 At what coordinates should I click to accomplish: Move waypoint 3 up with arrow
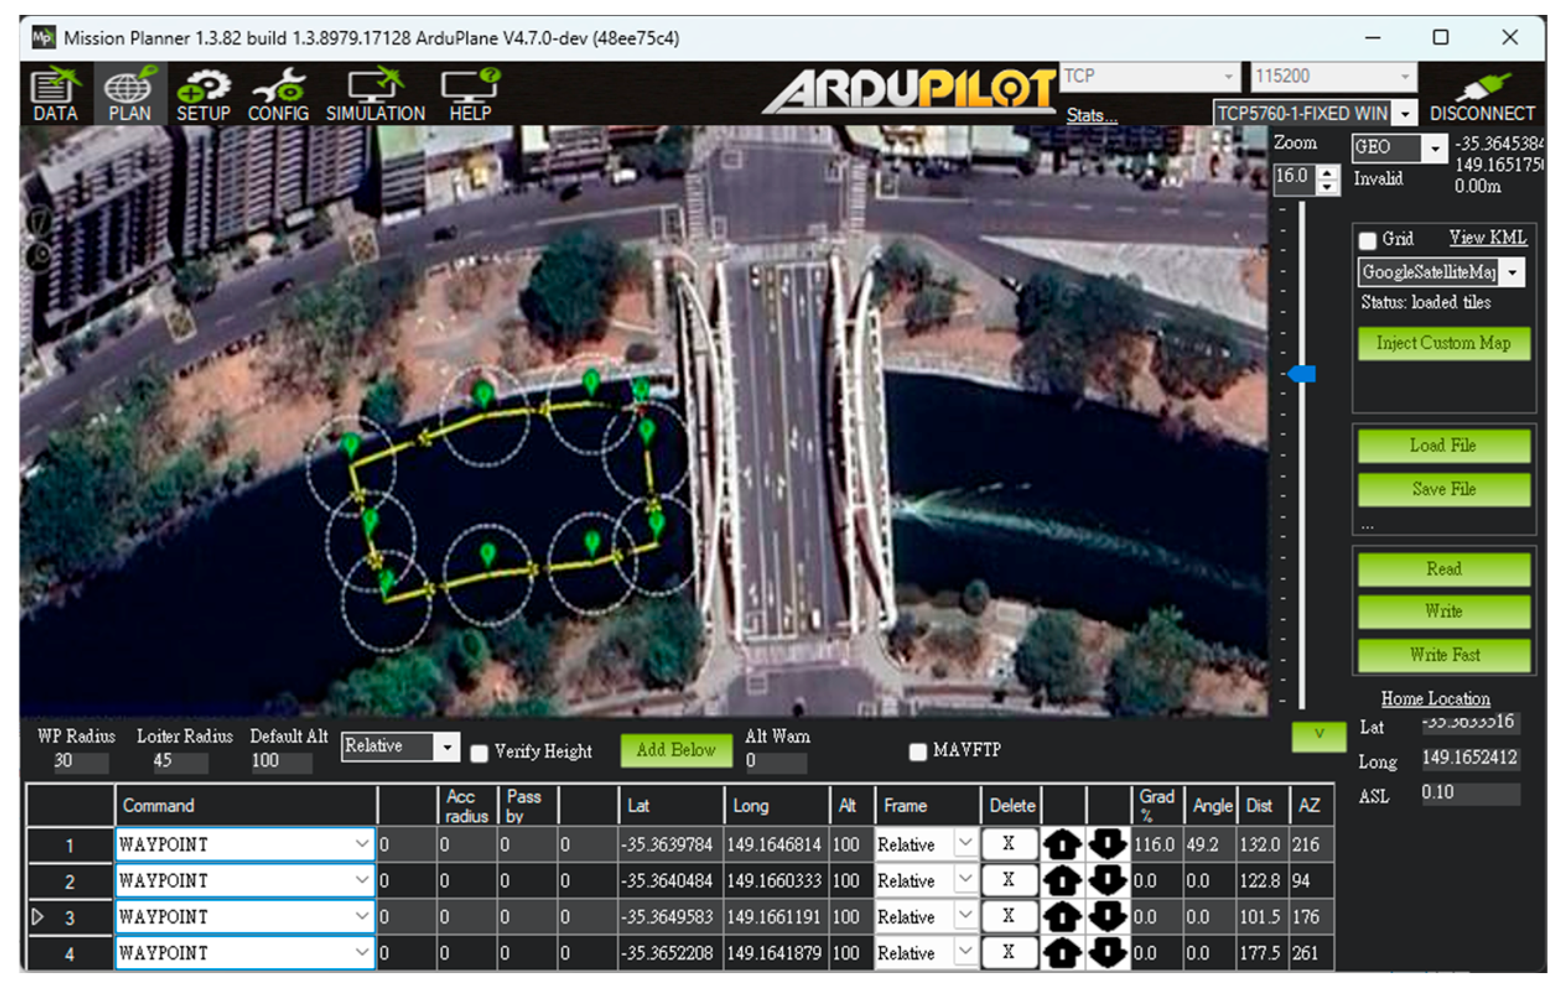(x=1062, y=917)
